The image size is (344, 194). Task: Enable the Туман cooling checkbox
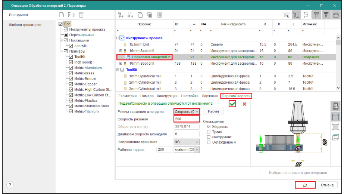point(209,132)
